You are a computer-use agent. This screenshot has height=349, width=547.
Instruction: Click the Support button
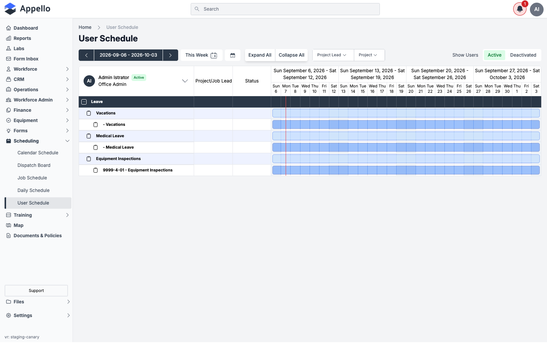click(36, 290)
